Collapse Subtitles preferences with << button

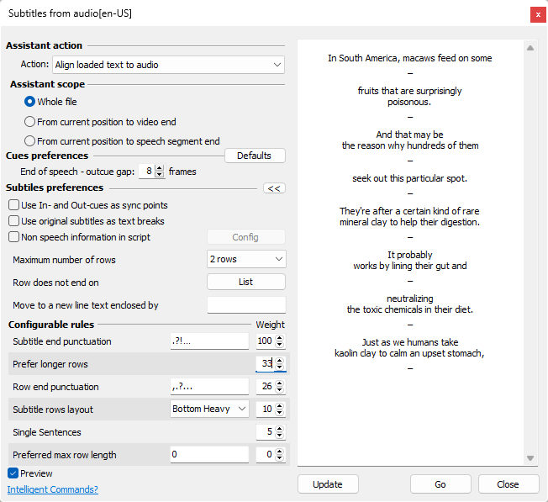coord(273,188)
